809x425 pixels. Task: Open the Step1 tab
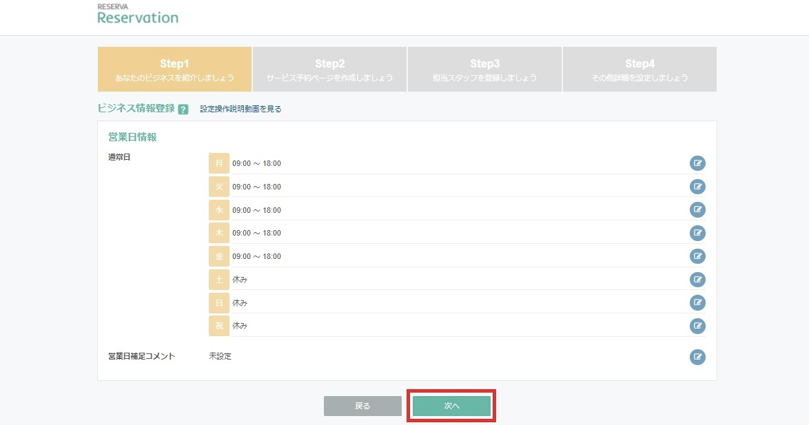pyautogui.click(x=174, y=70)
